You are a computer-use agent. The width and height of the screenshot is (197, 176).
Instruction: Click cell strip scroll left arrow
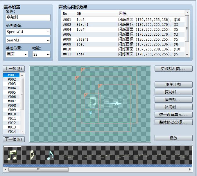[6, 169]
